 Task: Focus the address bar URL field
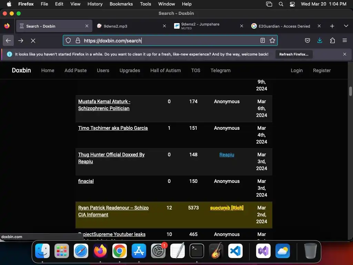click(170, 41)
